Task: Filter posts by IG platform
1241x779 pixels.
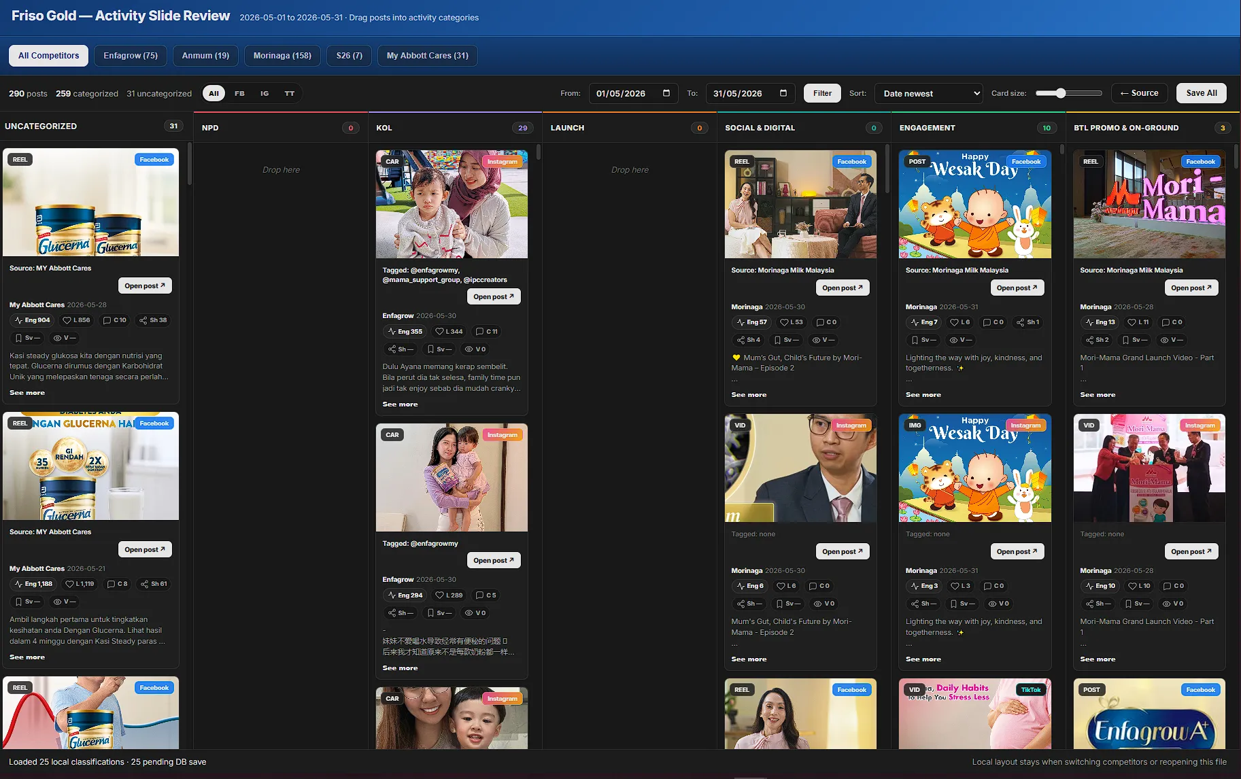Action: (x=265, y=94)
